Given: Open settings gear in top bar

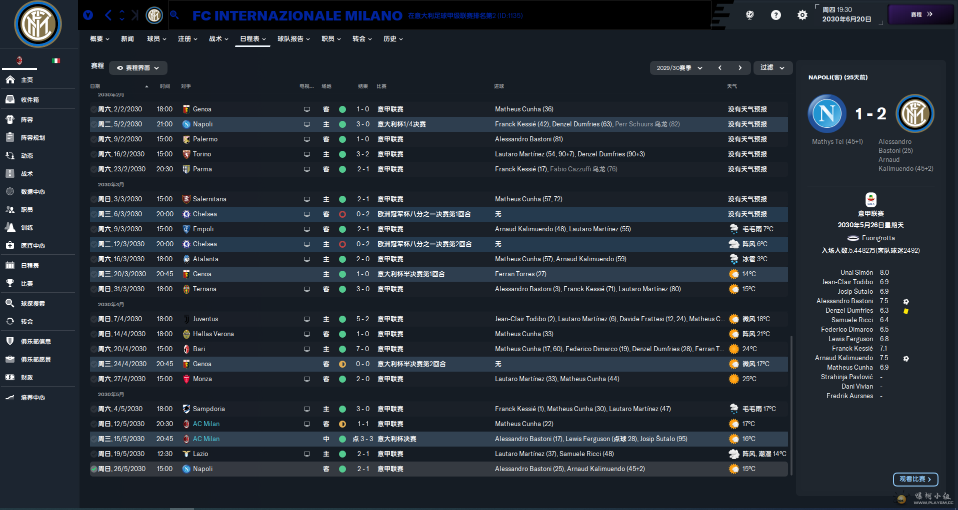Looking at the screenshot, I should click(x=802, y=15).
